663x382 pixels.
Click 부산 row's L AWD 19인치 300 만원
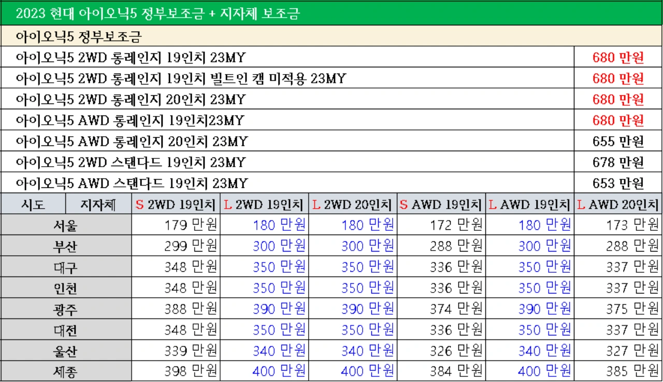[545, 246]
